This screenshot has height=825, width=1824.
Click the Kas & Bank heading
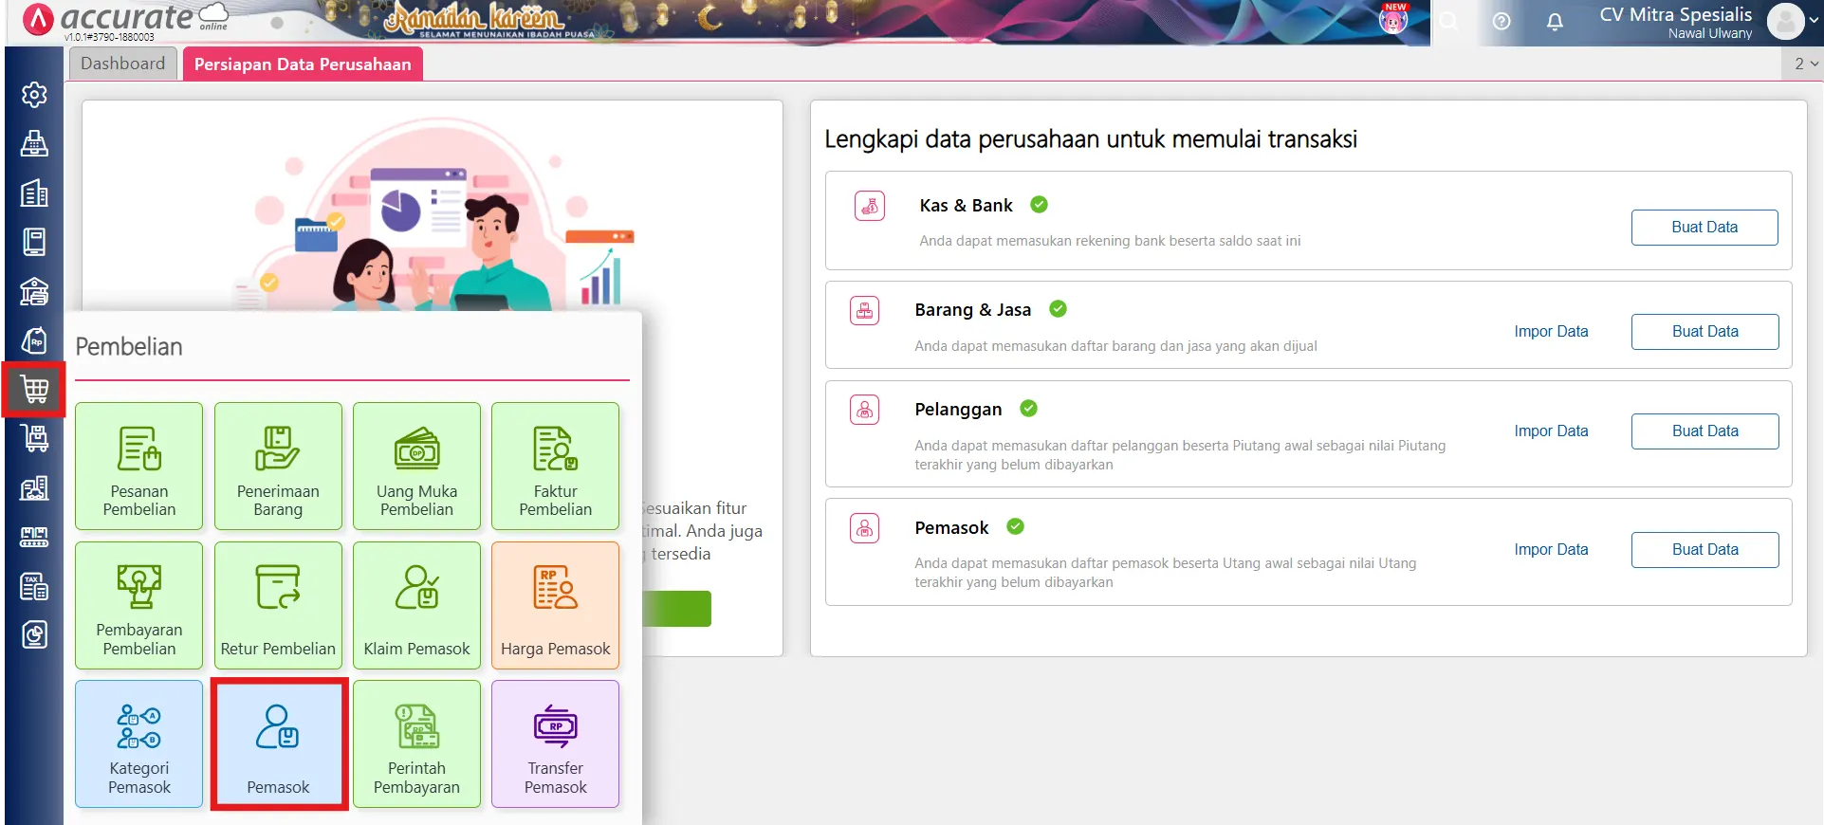(x=966, y=206)
